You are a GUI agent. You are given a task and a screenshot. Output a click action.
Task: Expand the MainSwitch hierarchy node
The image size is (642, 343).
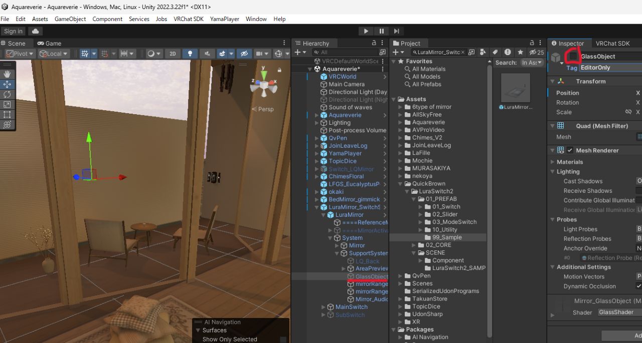click(x=324, y=307)
